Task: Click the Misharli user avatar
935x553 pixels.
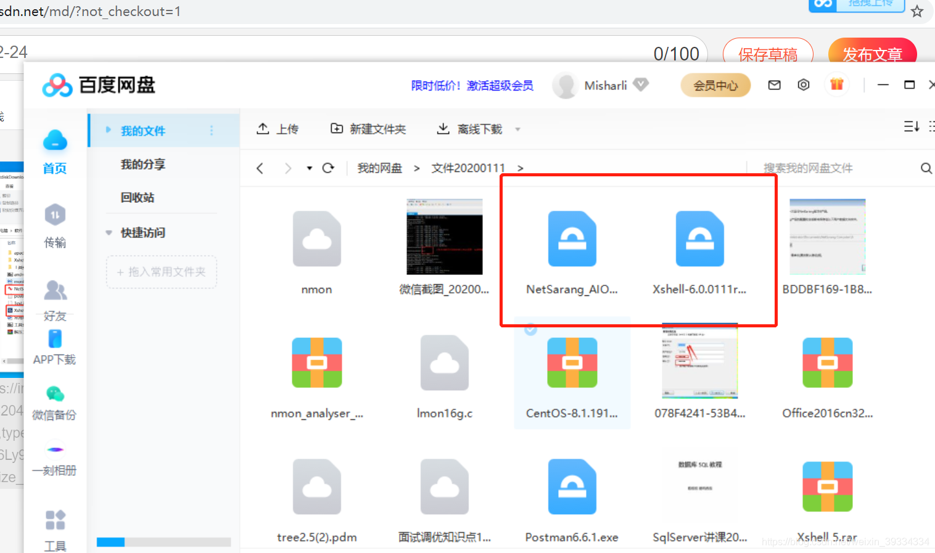Action: [x=564, y=86]
